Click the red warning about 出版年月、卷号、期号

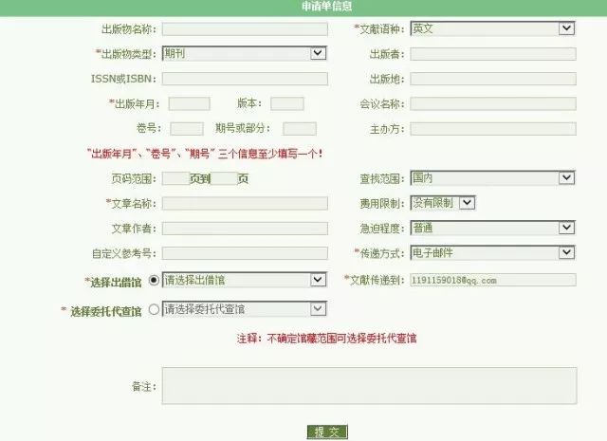pos(205,154)
